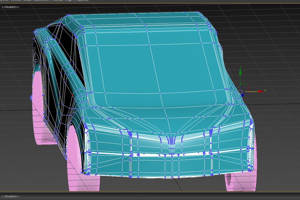
Task: Open the Properties ribbon tab
Action: coord(81,1)
